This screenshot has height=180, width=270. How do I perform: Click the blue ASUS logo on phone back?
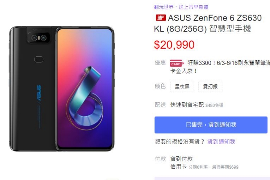tap(39, 93)
